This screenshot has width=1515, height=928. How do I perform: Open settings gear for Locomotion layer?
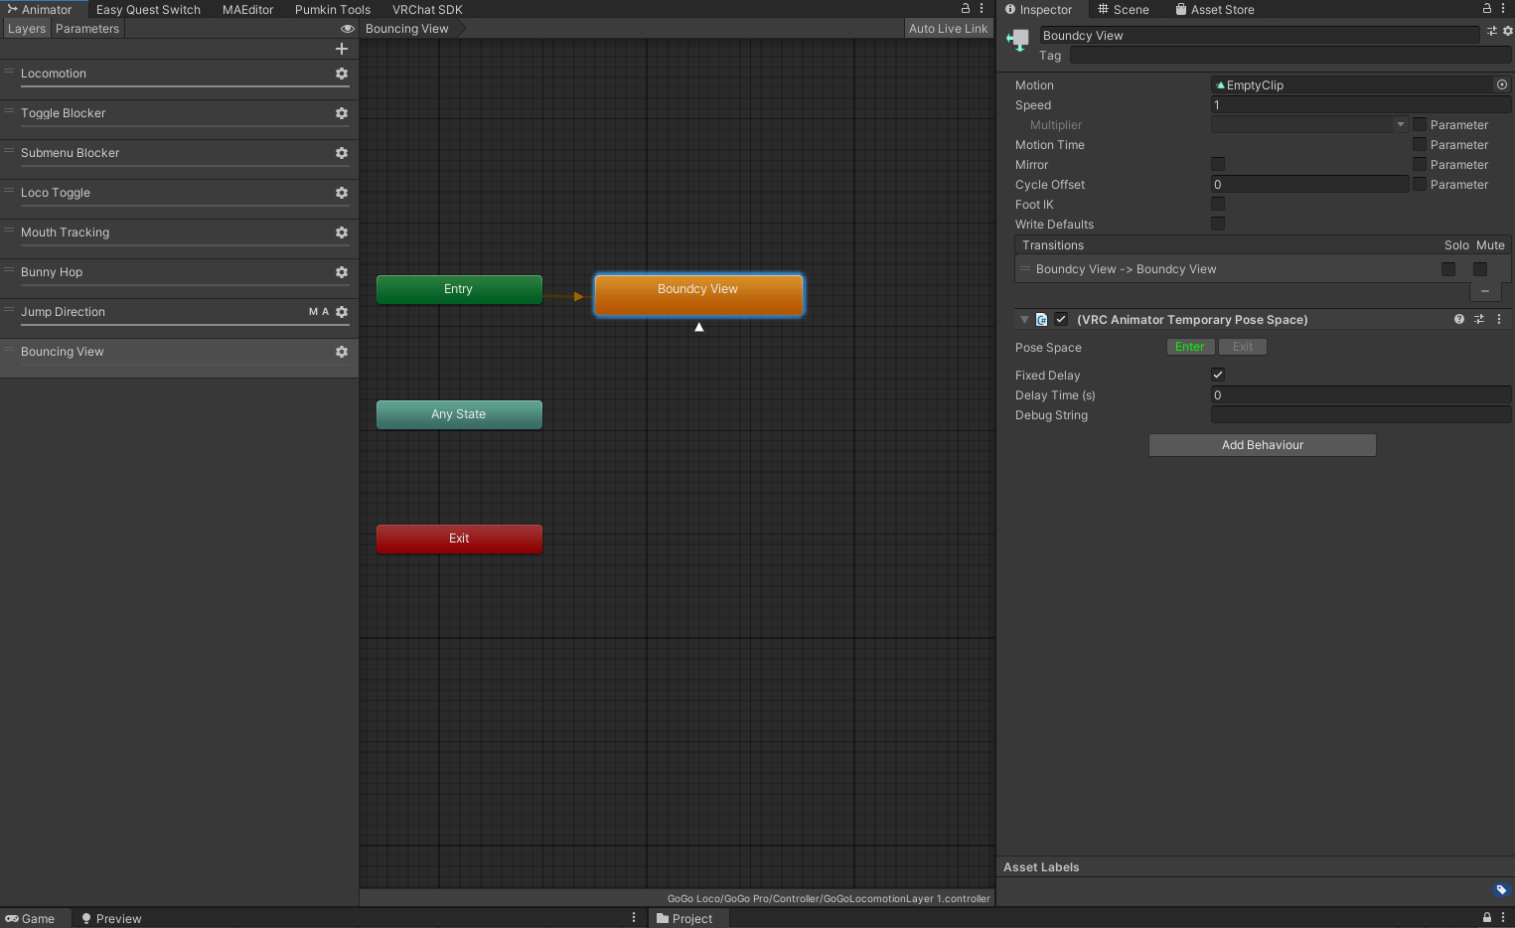tap(342, 74)
